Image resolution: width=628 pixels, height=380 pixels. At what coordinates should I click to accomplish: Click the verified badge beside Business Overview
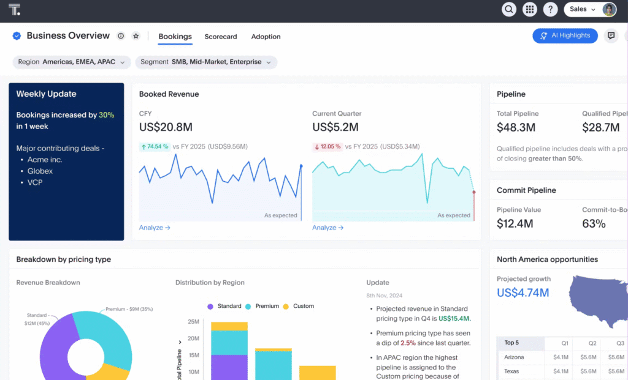click(17, 36)
